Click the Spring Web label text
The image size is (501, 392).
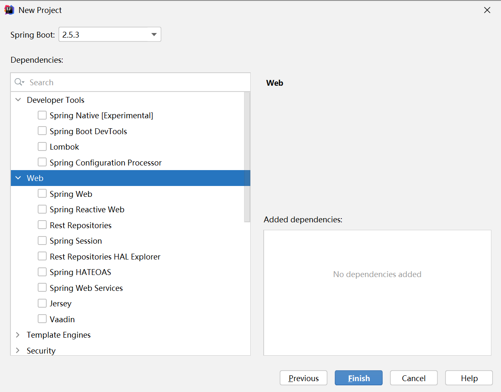[x=71, y=194]
